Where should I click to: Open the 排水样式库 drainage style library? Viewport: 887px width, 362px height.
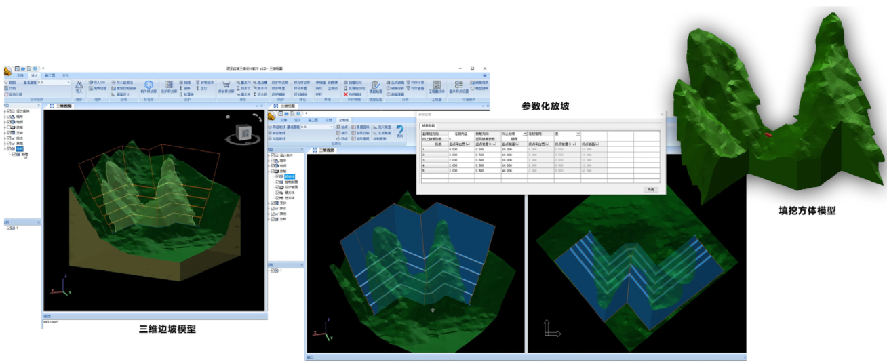coord(226,86)
